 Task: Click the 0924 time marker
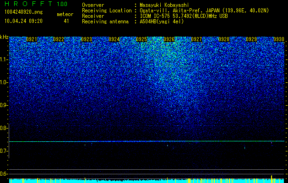(x=114, y=39)
